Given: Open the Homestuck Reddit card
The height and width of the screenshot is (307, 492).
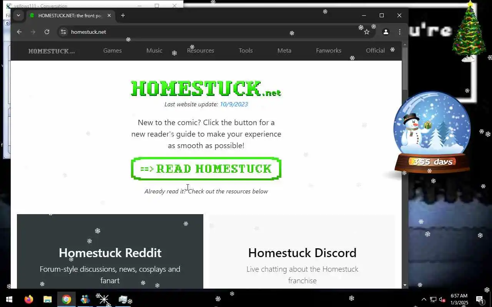Looking at the screenshot, I should point(110,251).
